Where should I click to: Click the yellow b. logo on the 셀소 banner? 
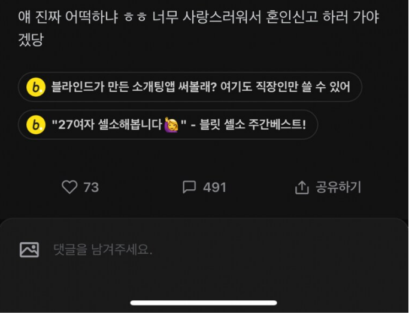[36, 125]
